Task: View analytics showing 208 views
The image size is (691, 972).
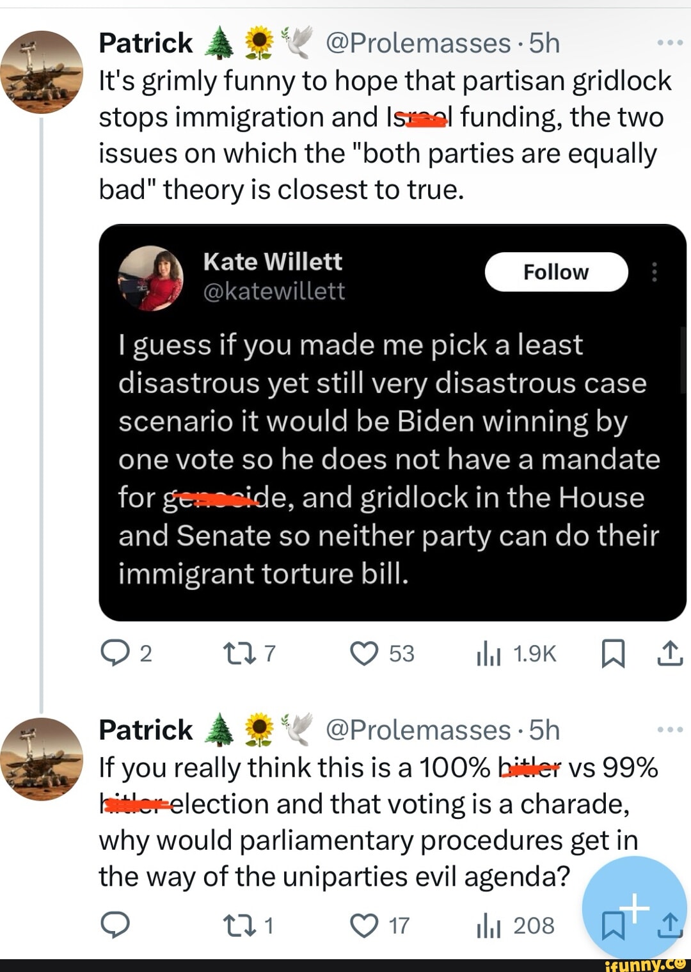Action: coord(489,925)
